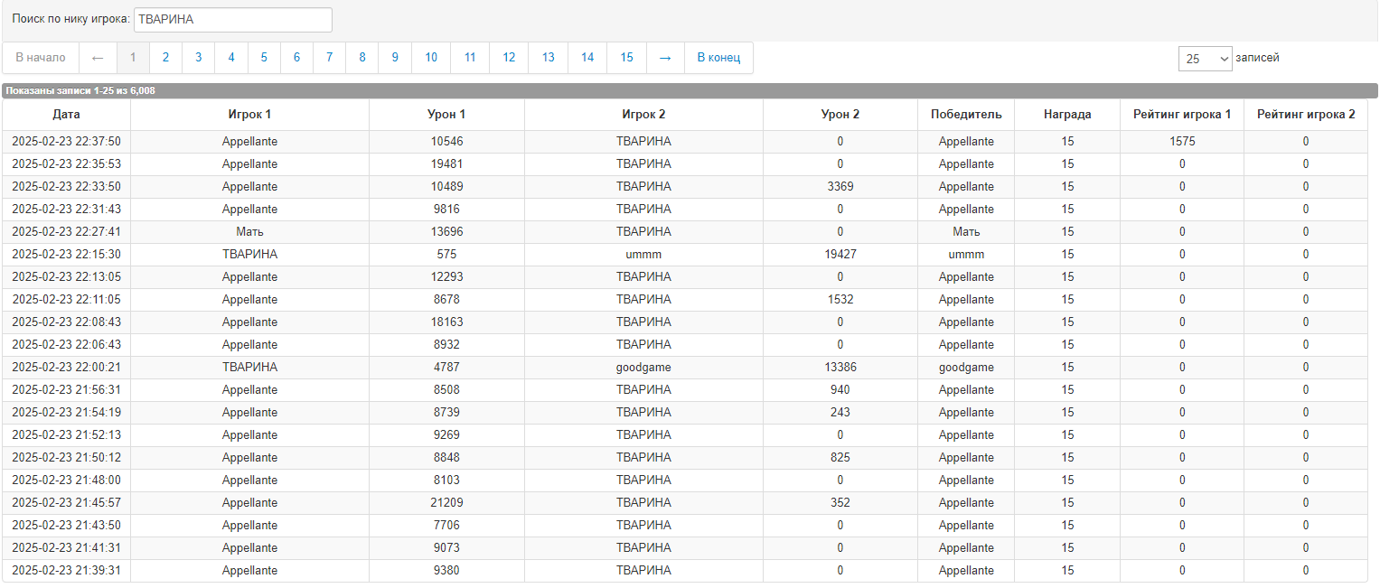The width and height of the screenshot is (1380, 588).
Task: Click the "В конец" last page button
Action: point(718,58)
